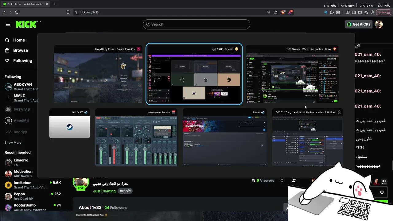
Task: Open the ABOKYAN followed channel
Action: [x=21, y=87]
